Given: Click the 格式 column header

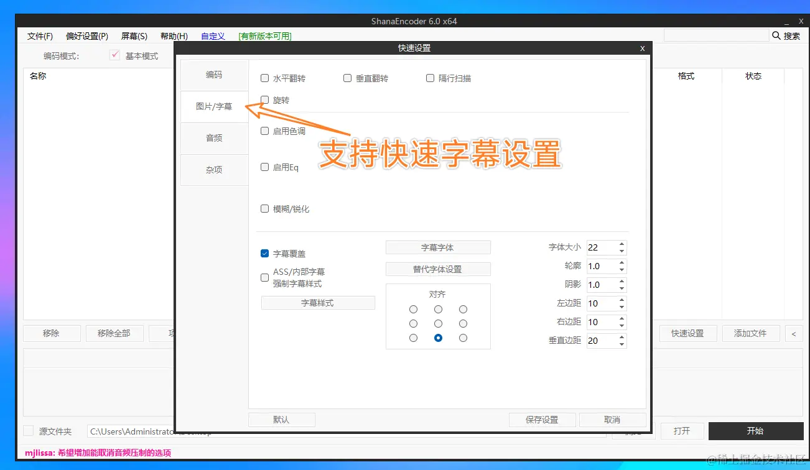Looking at the screenshot, I should [686, 76].
